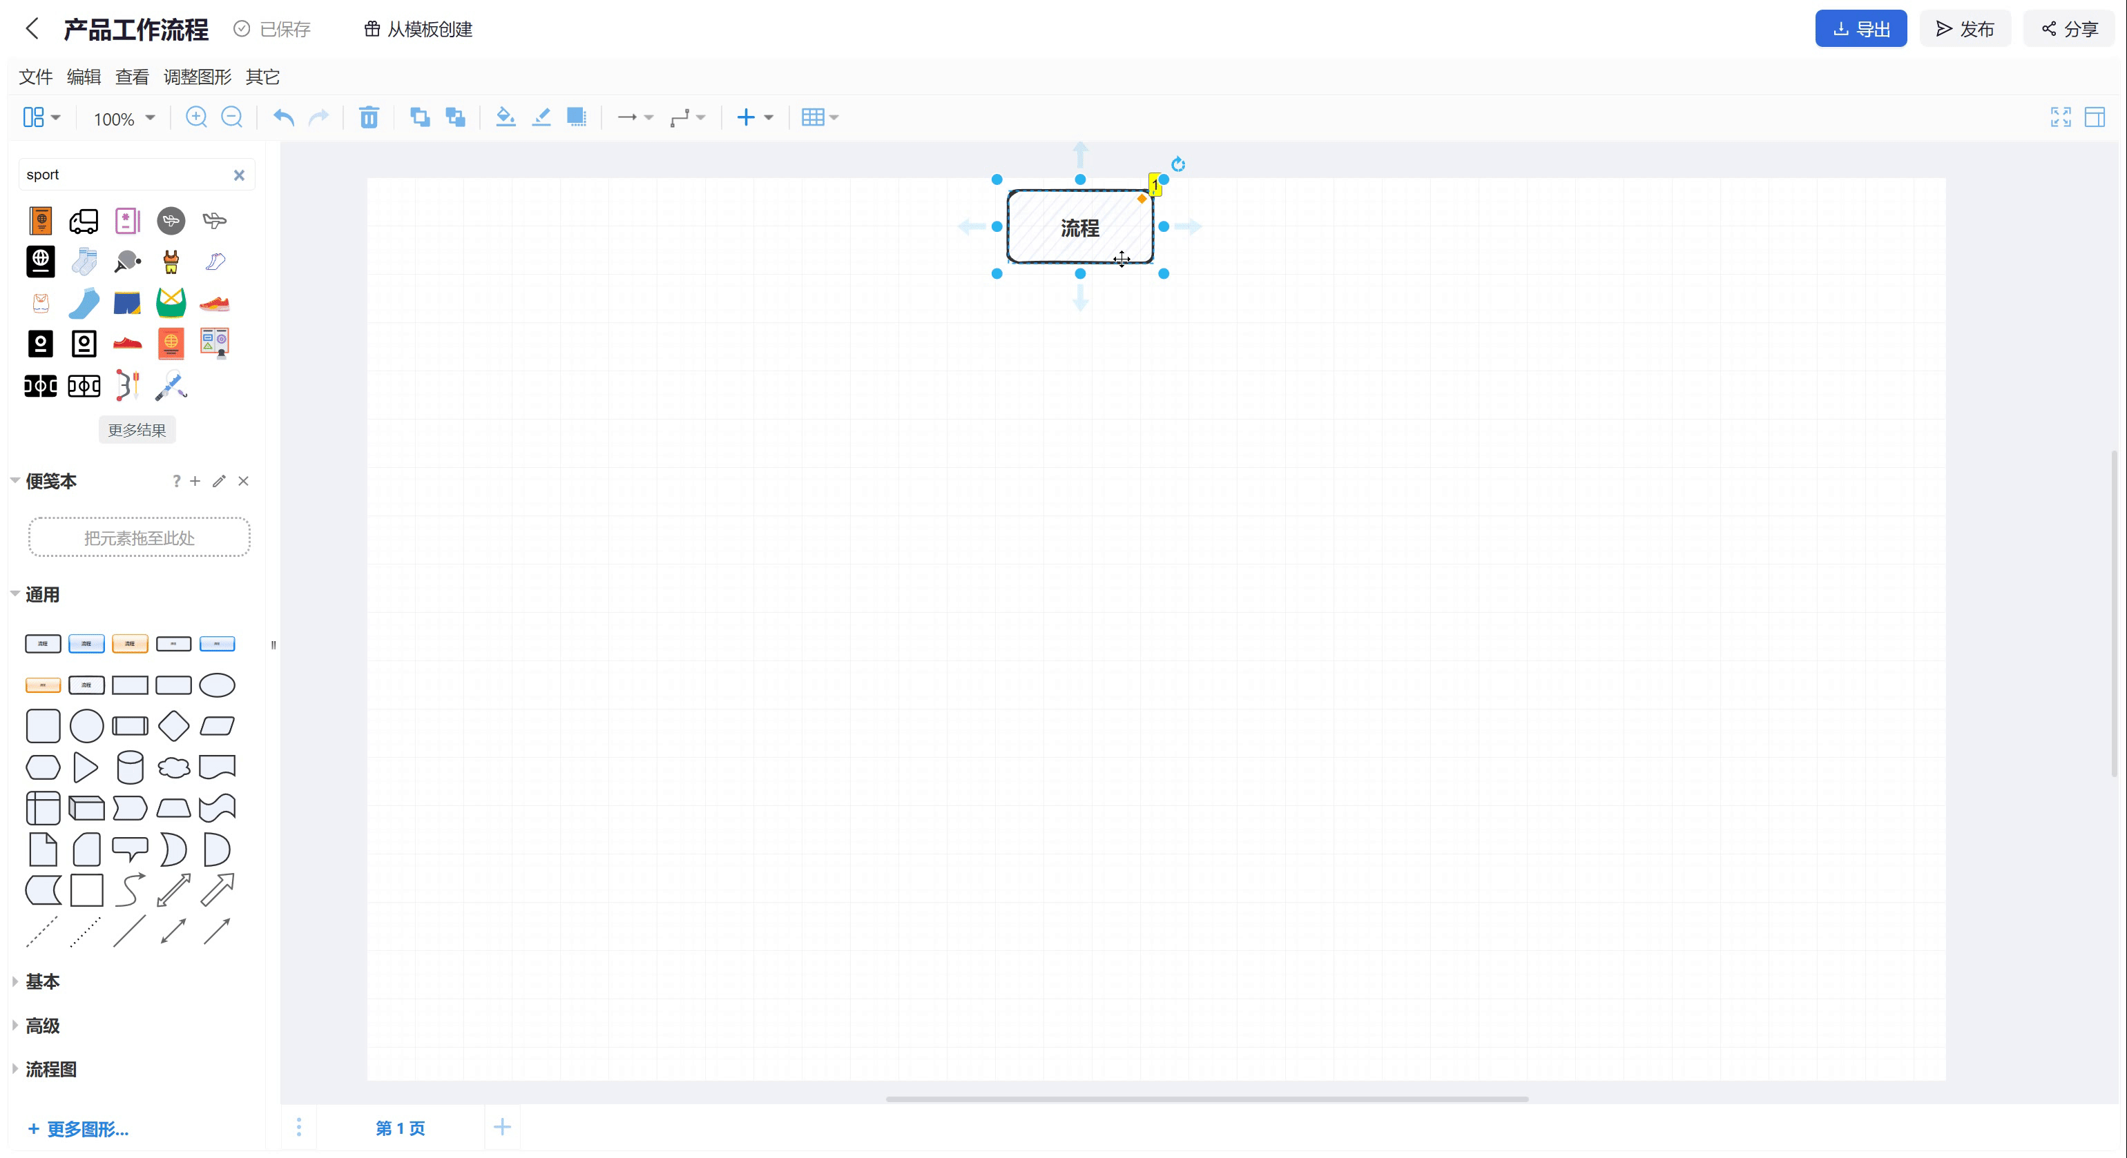Open the 调整图形 menu
2127x1158 pixels.
(197, 77)
